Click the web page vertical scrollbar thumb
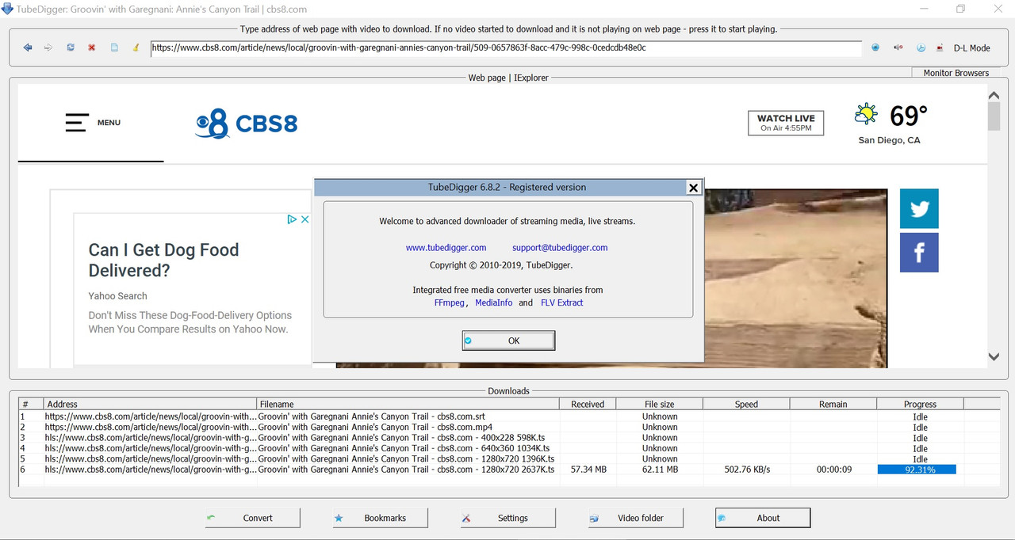Viewport: 1015px width, 540px height. (994, 116)
